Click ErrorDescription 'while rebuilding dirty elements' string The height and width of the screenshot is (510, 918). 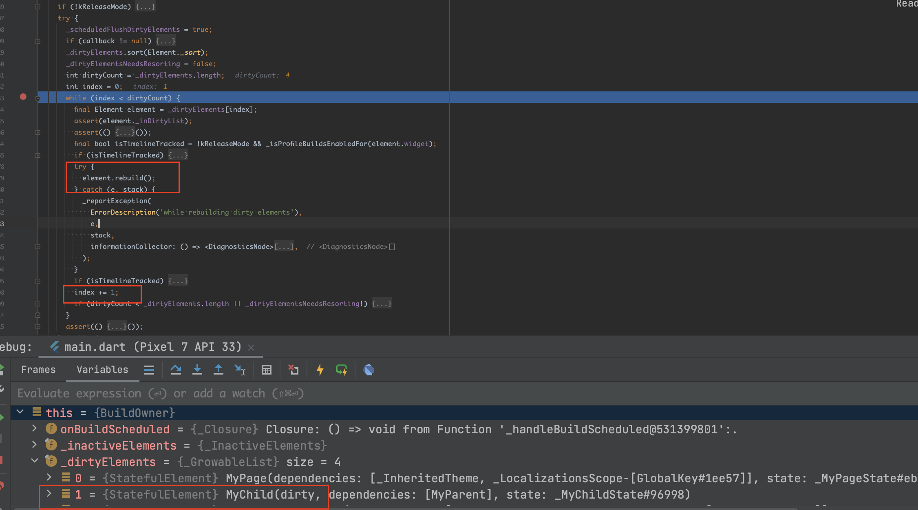[x=227, y=212]
